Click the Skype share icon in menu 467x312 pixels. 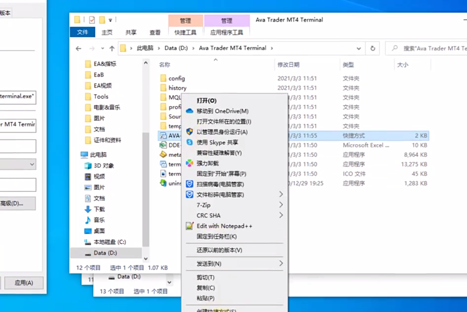click(x=190, y=142)
